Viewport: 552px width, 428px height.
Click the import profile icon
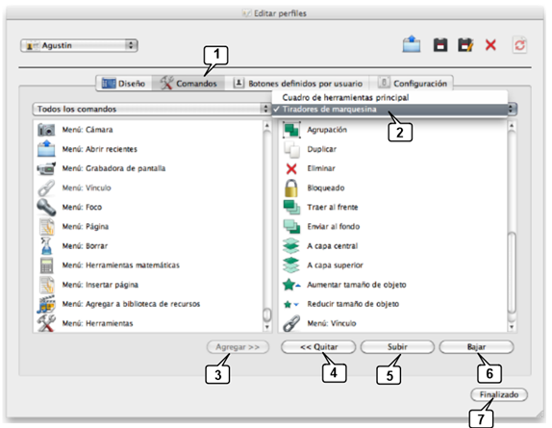click(412, 44)
